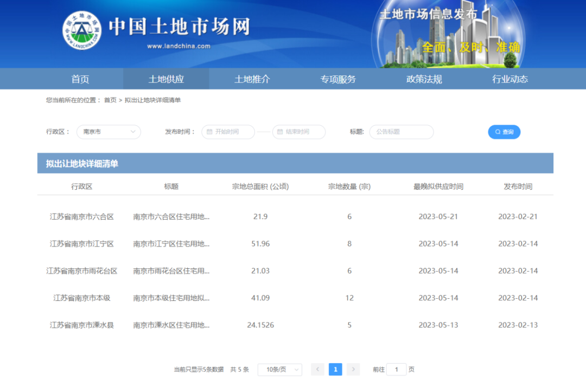Viewport: 586px width, 386px height.
Task: Click calendar icon in end time field
Action: coord(280,132)
